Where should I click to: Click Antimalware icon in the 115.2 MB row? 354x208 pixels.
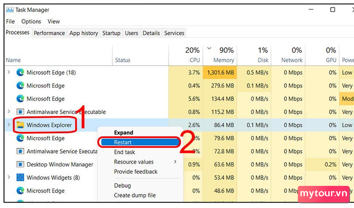[20, 112]
